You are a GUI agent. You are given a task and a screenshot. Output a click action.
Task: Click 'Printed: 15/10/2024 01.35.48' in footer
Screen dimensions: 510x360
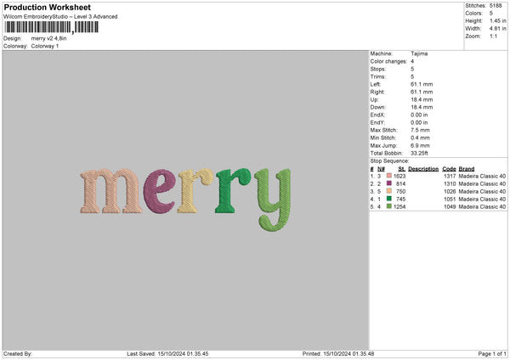(x=338, y=354)
